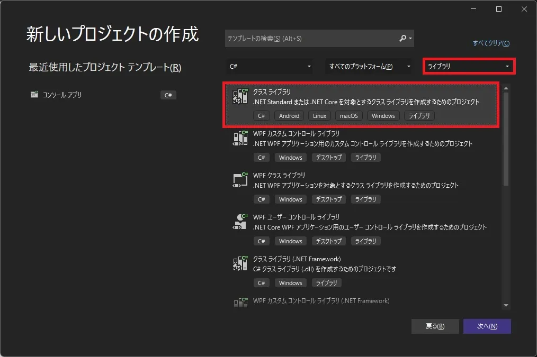Open the C# language dropdown
537x357 pixels.
point(269,66)
